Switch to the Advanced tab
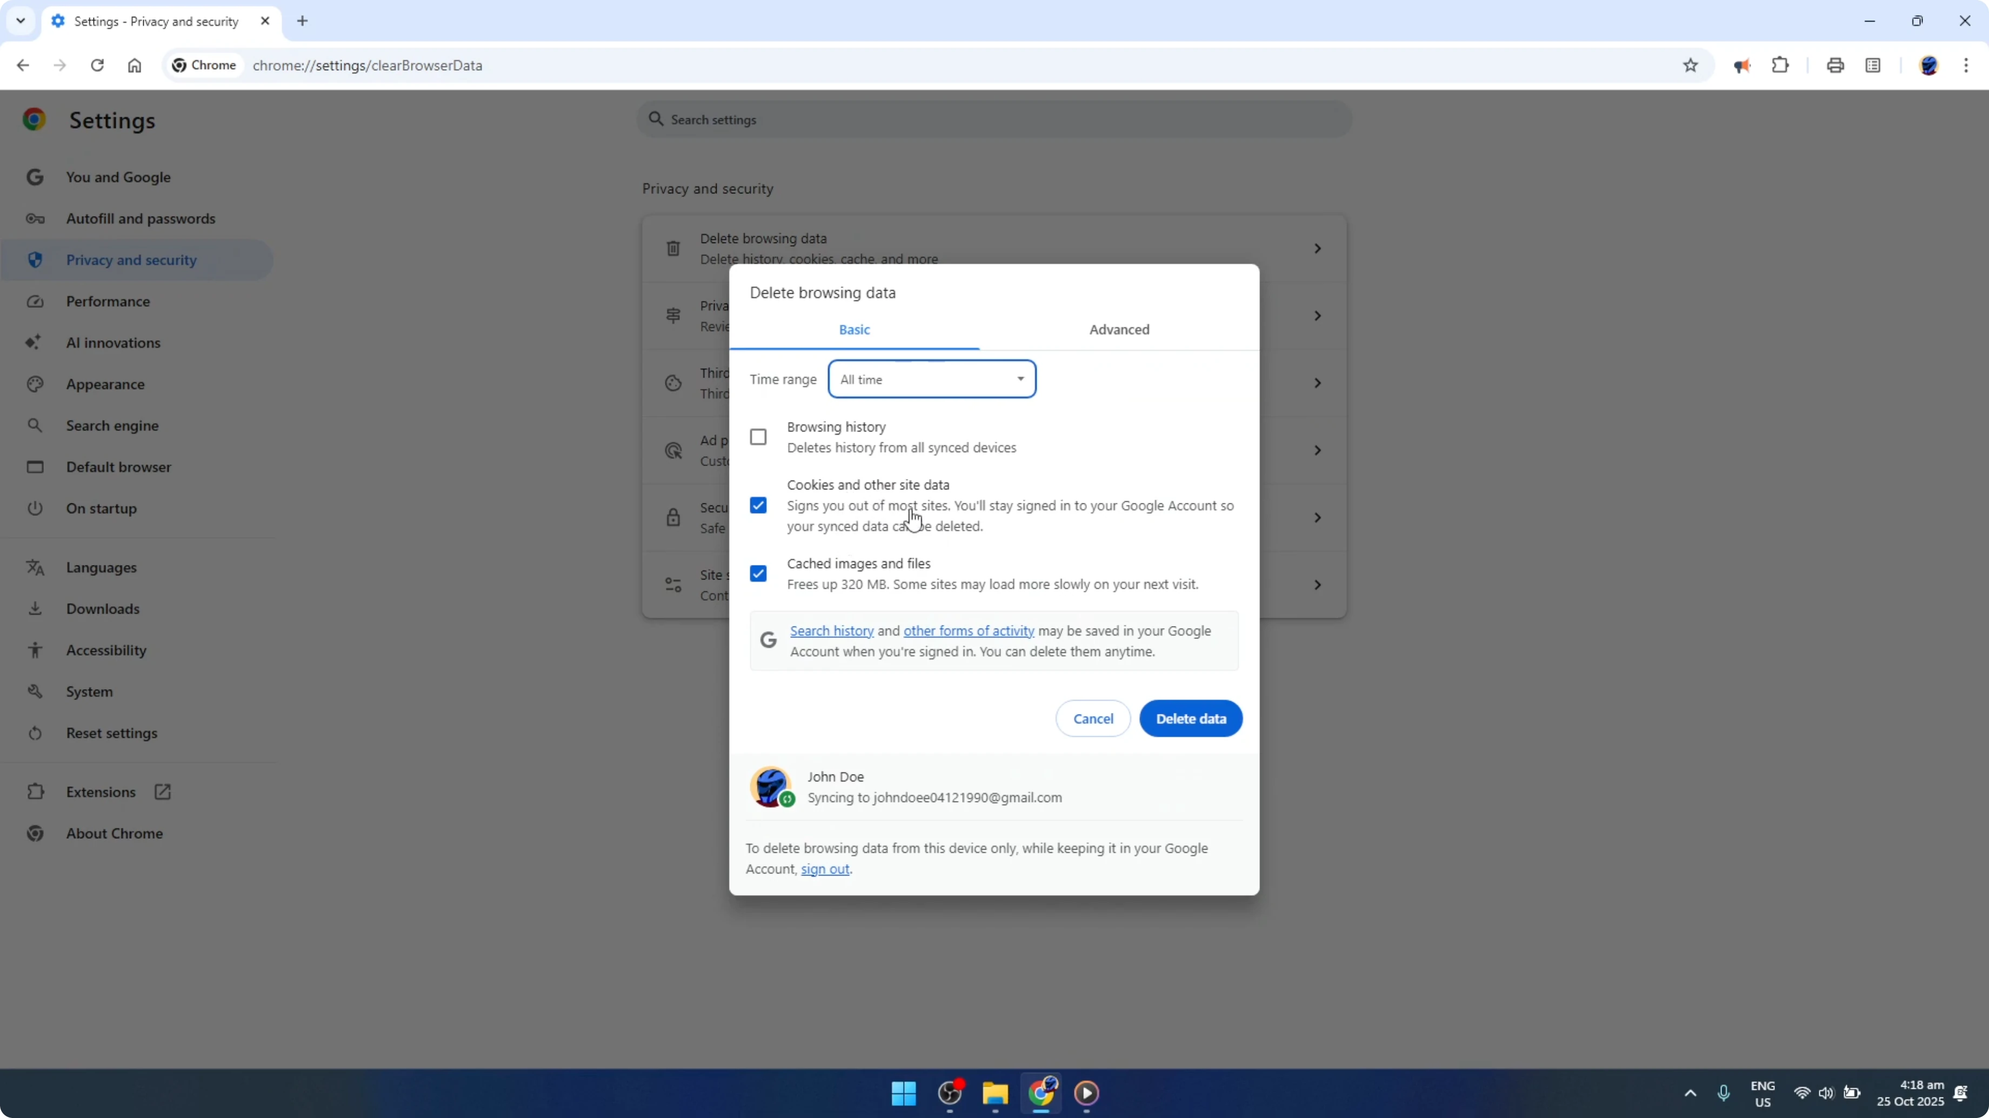1989x1118 pixels. [x=1119, y=329]
